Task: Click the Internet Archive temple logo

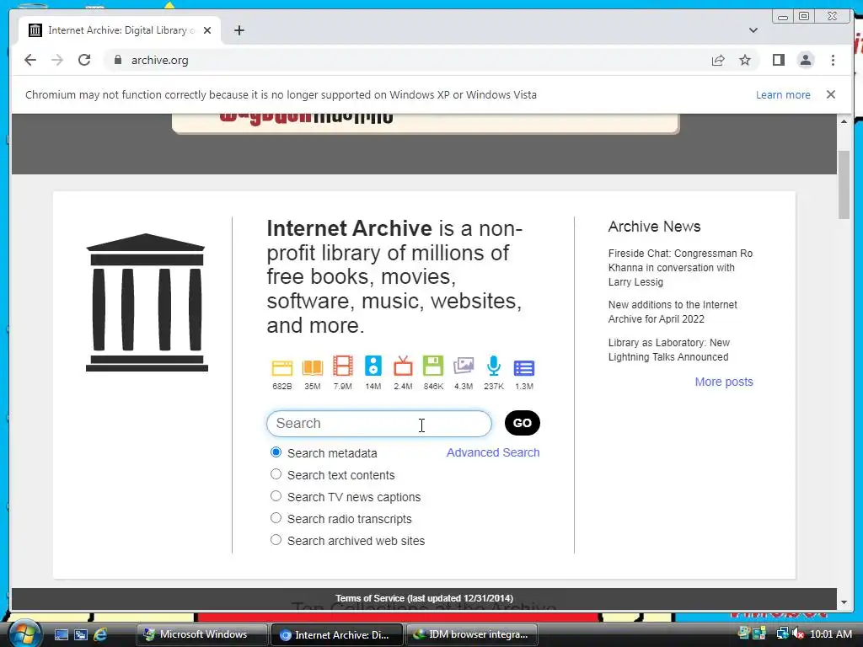Action: click(147, 302)
